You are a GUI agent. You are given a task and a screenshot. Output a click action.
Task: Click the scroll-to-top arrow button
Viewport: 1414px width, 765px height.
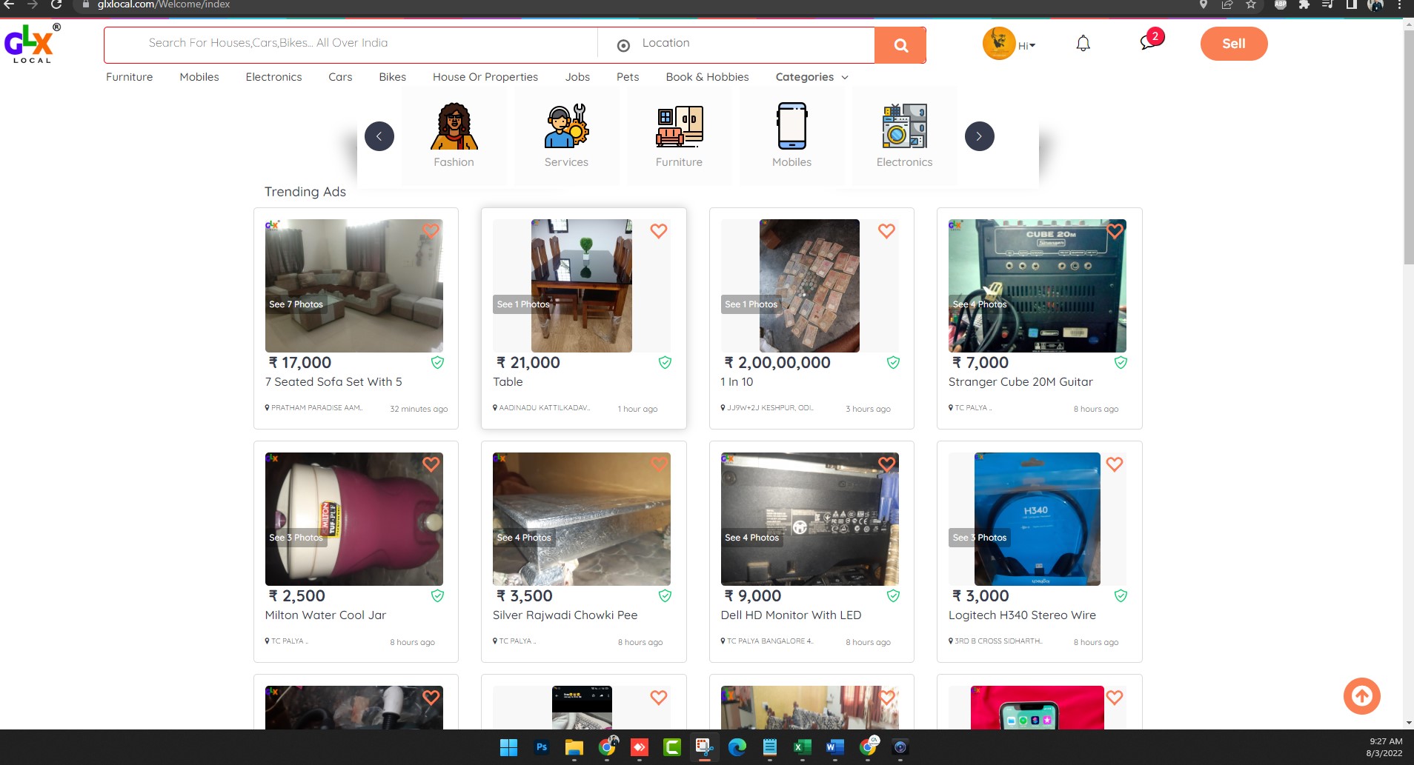(x=1361, y=696)
